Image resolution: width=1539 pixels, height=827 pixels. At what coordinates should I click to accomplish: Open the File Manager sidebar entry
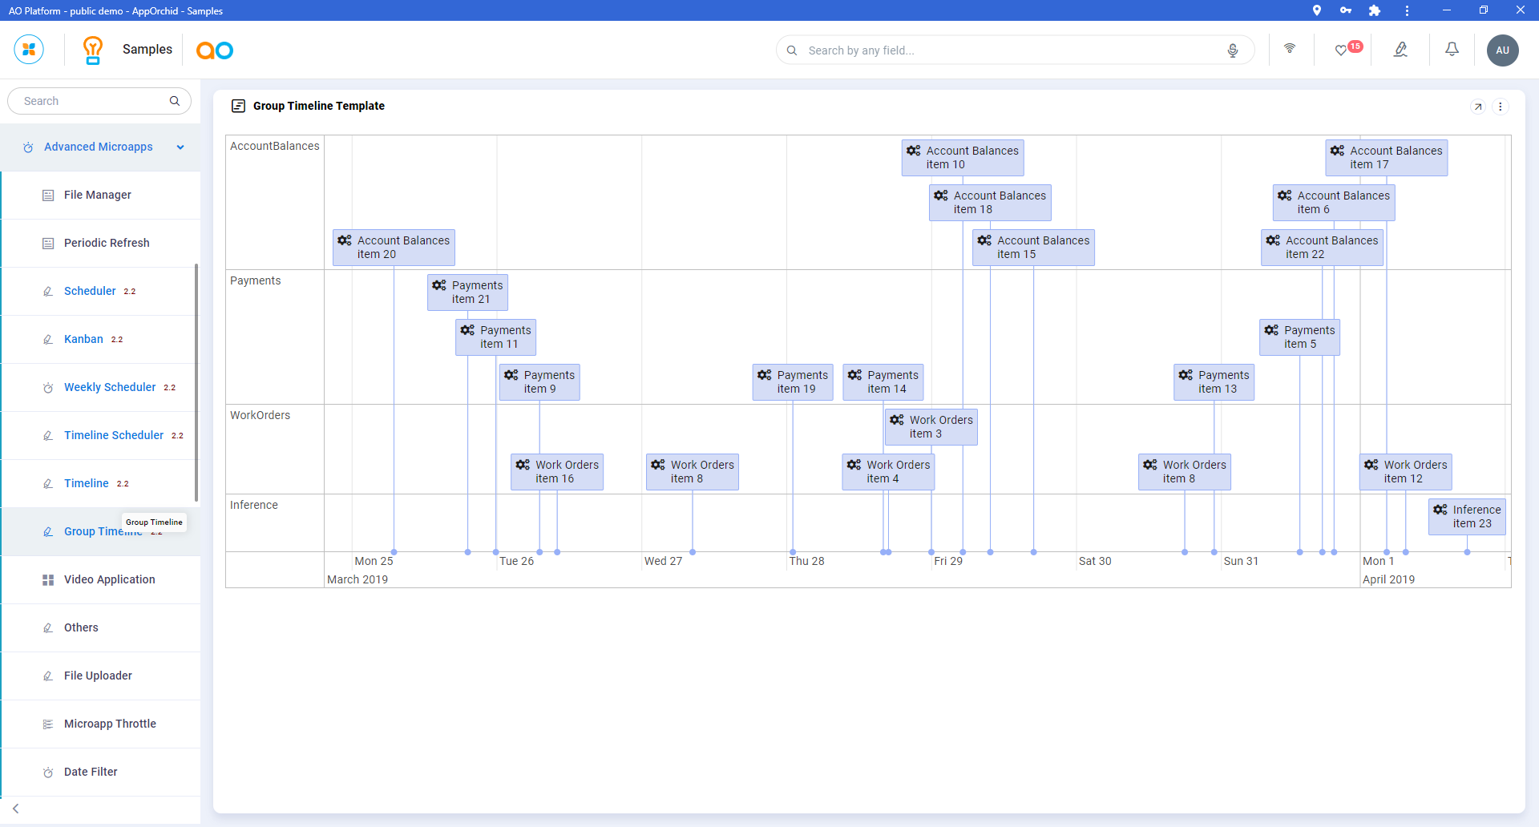[x=97, y=195]
